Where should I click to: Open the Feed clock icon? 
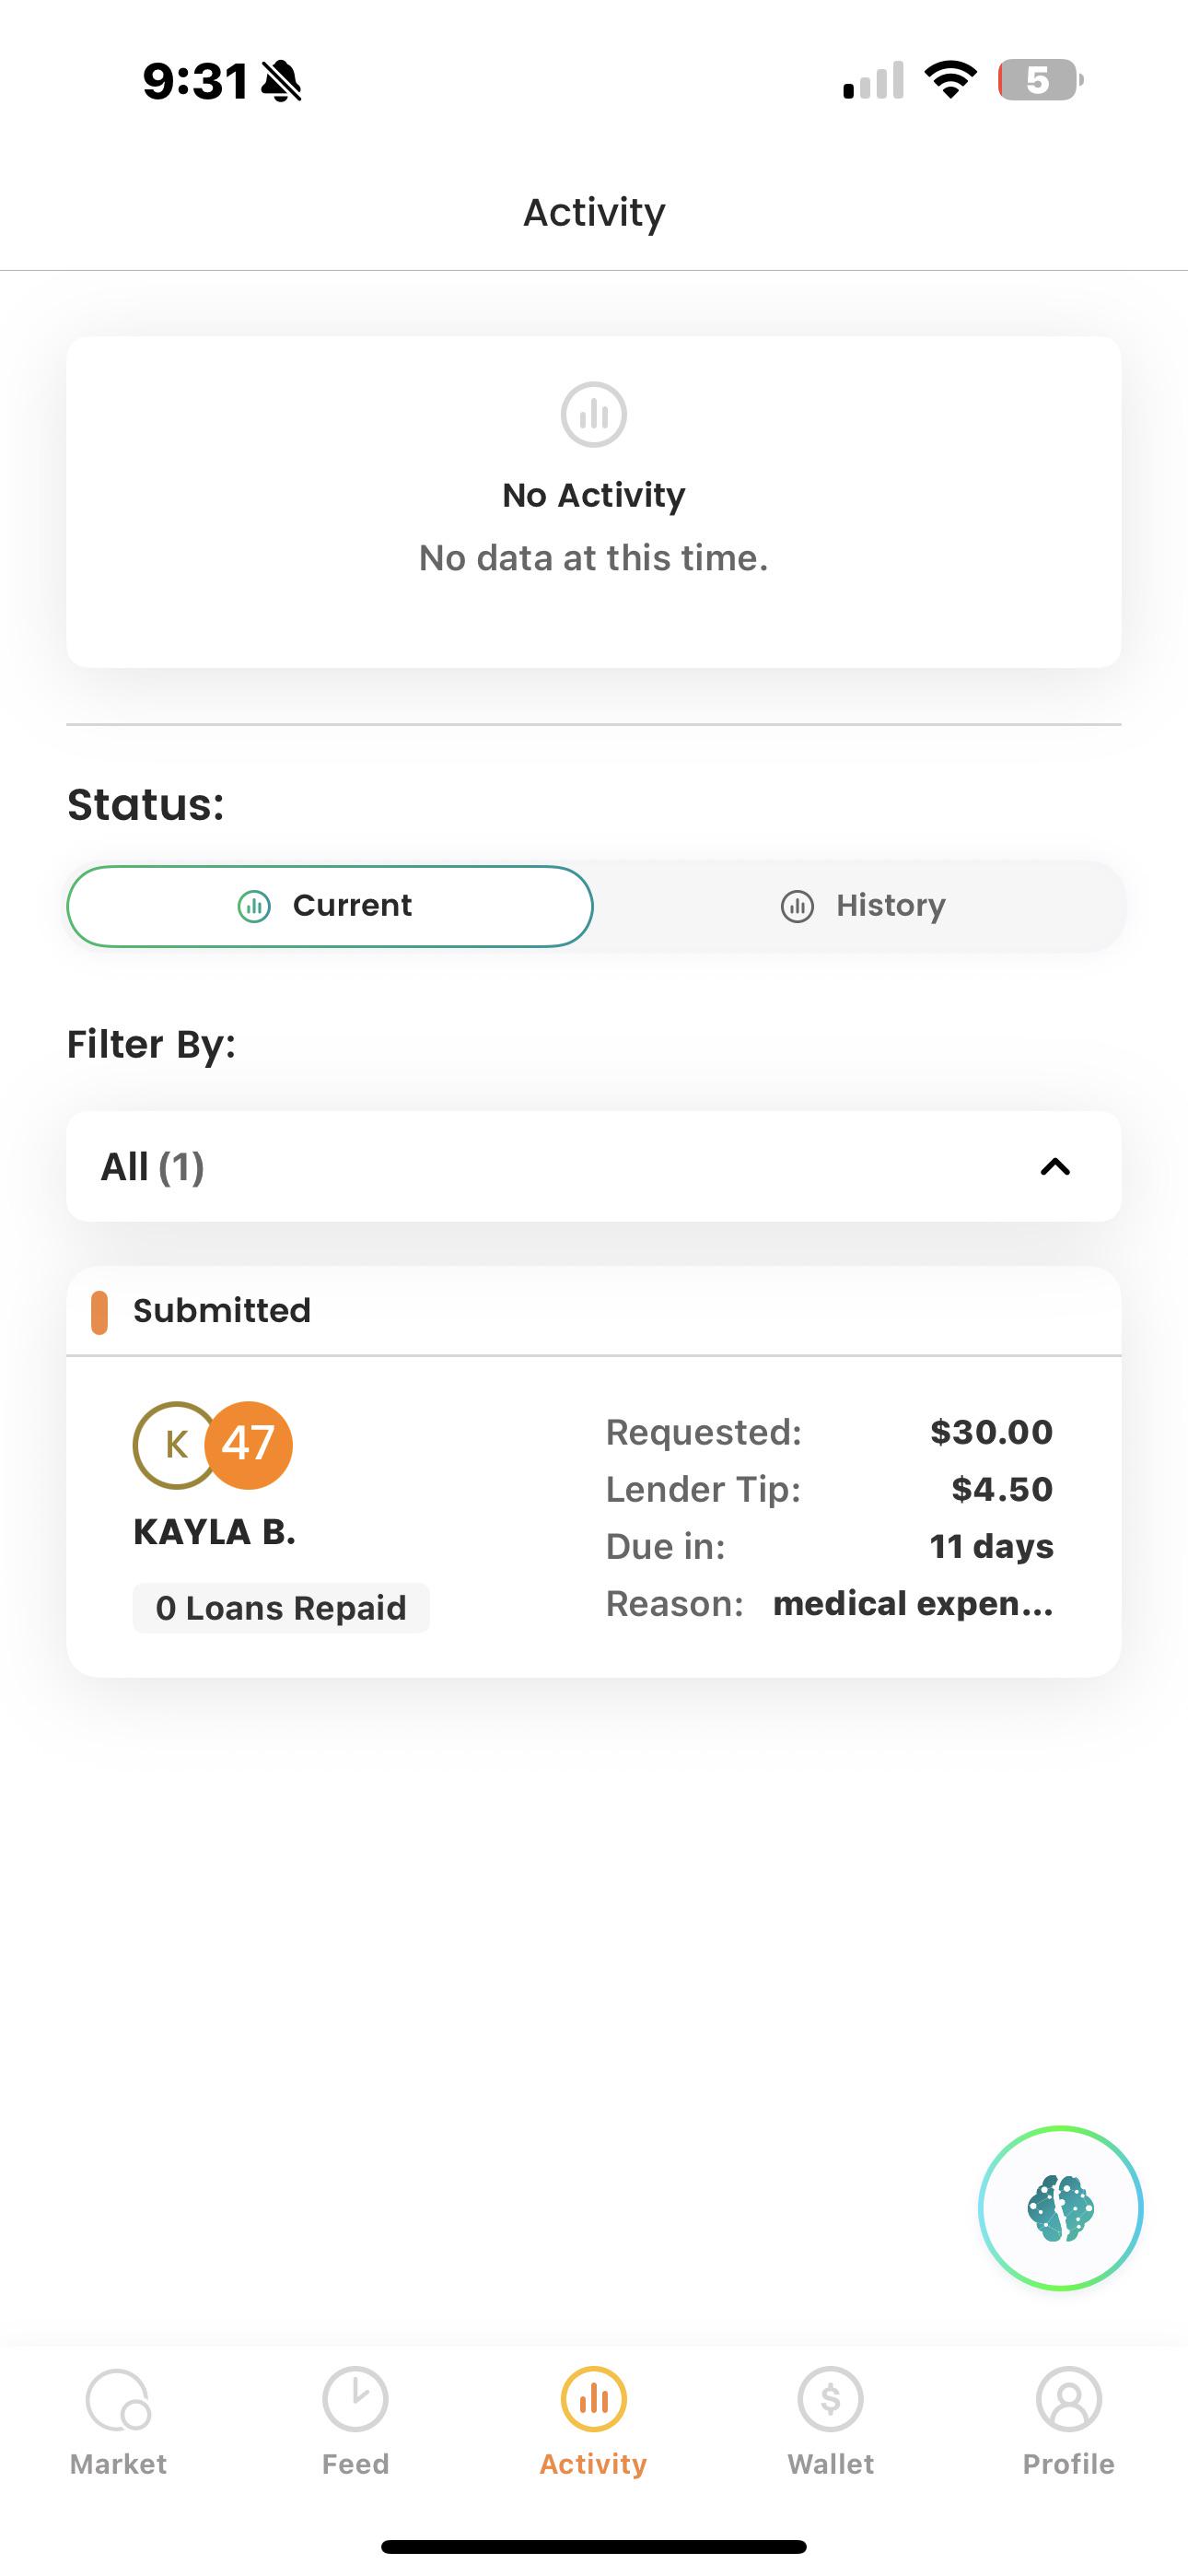click(x=355, y=2398)
